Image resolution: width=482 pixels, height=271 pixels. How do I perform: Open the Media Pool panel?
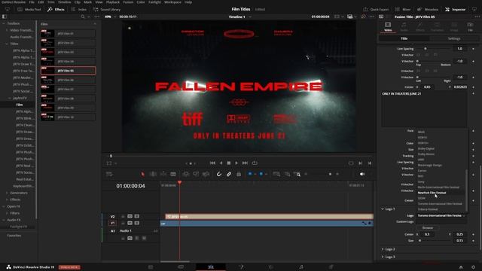(29, 10)
